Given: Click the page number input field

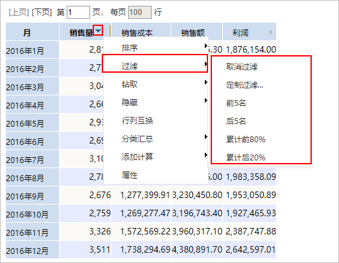Looking at the screenshot, I should [x=78, y=12].
